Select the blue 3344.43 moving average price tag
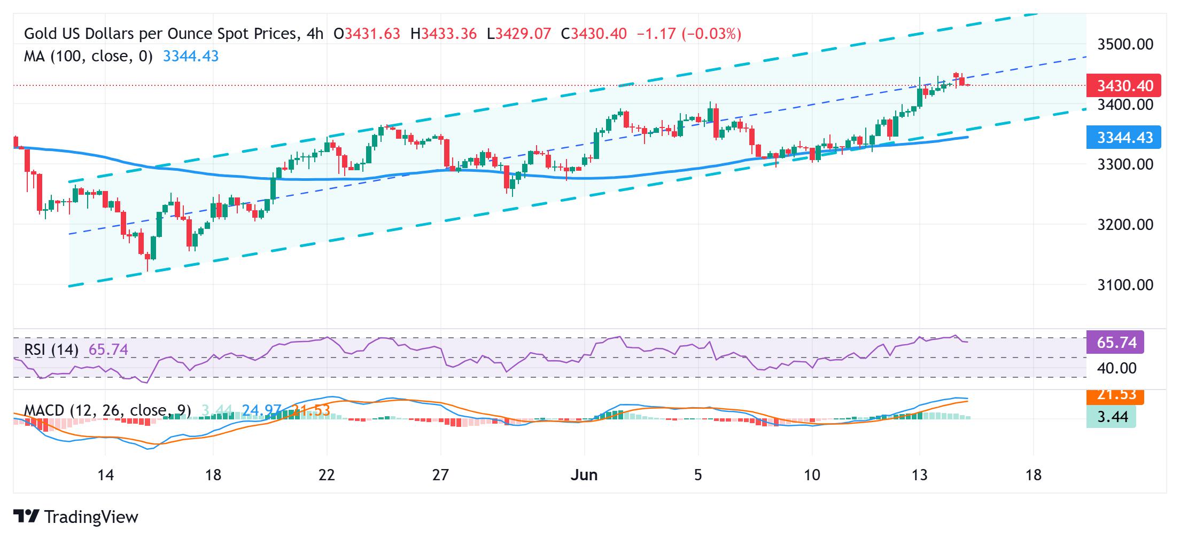 pyautogui.click(x=1123, y=138)
